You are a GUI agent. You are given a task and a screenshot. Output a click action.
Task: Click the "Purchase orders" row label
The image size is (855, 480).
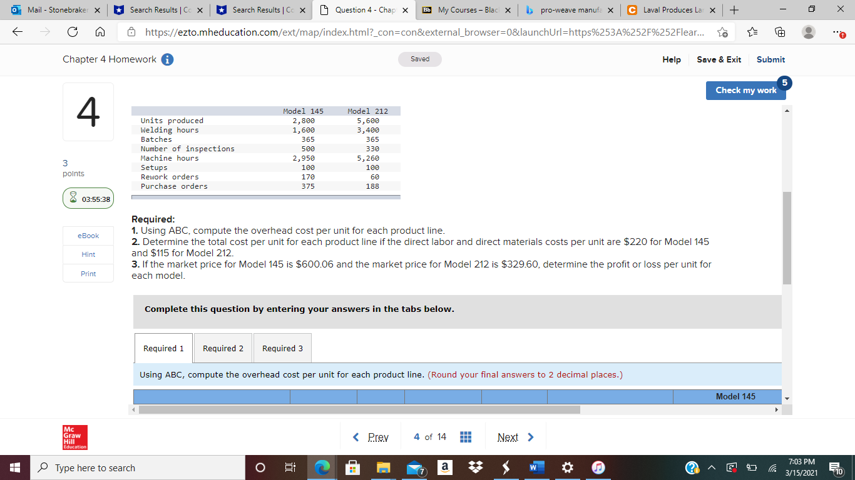point(174,186)
